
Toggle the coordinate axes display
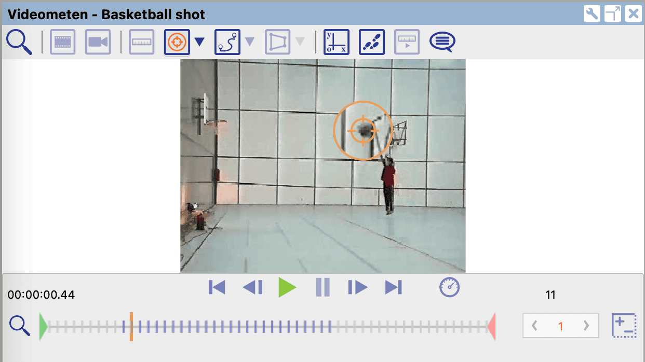click(337, 42)
